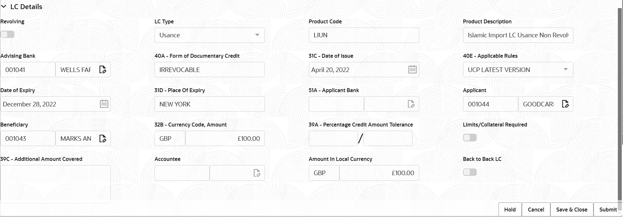Enable Limits/Collateral Required
Viewport: 623px width, 217px height.
pyautogui.click(x=470, y=138)
